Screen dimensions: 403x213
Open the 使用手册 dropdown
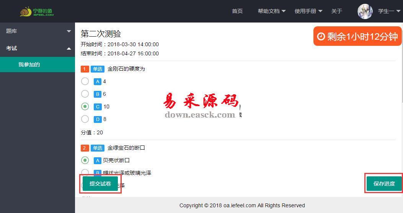click(x=308, y=11)
